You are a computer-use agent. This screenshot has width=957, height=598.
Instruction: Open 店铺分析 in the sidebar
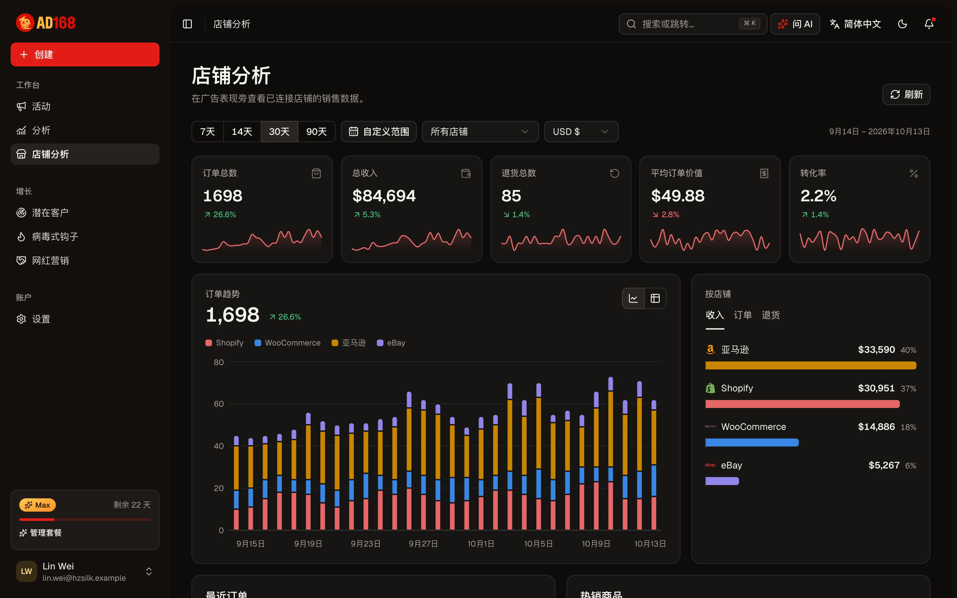(x=85, y=154)
